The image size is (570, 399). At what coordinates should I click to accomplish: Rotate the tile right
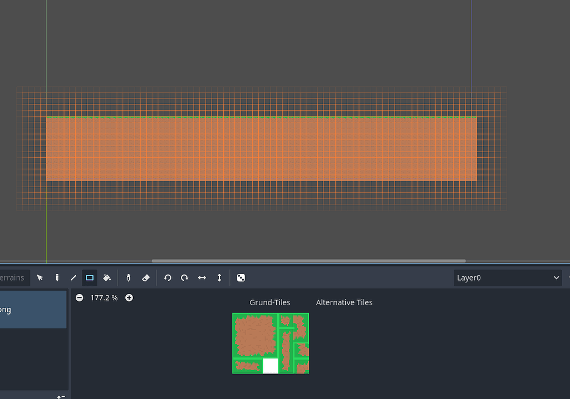tap(184, 278)
